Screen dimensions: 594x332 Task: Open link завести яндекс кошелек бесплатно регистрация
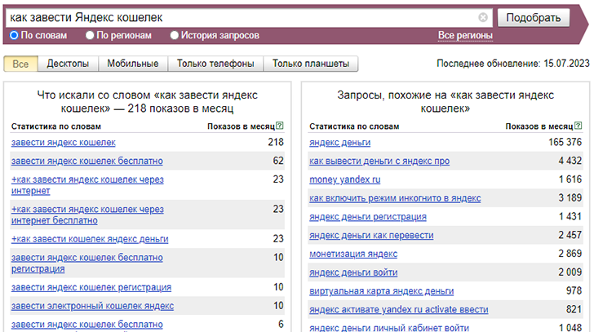tap(87, 263)
